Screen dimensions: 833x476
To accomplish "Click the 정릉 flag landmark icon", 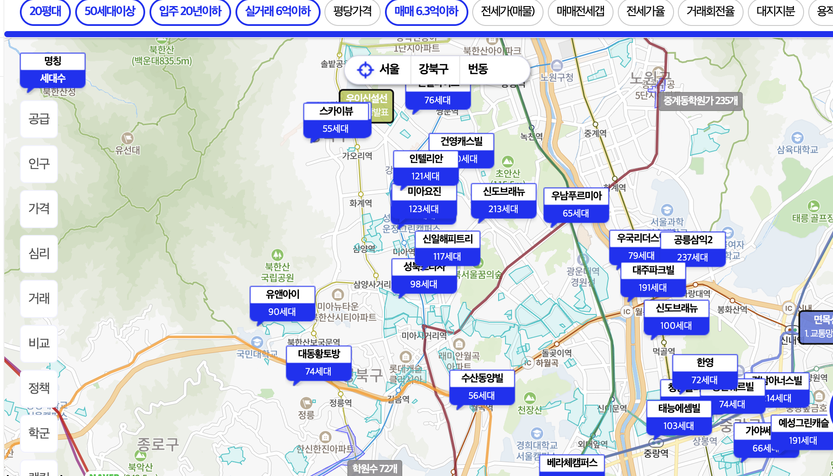I will (306, 403).
